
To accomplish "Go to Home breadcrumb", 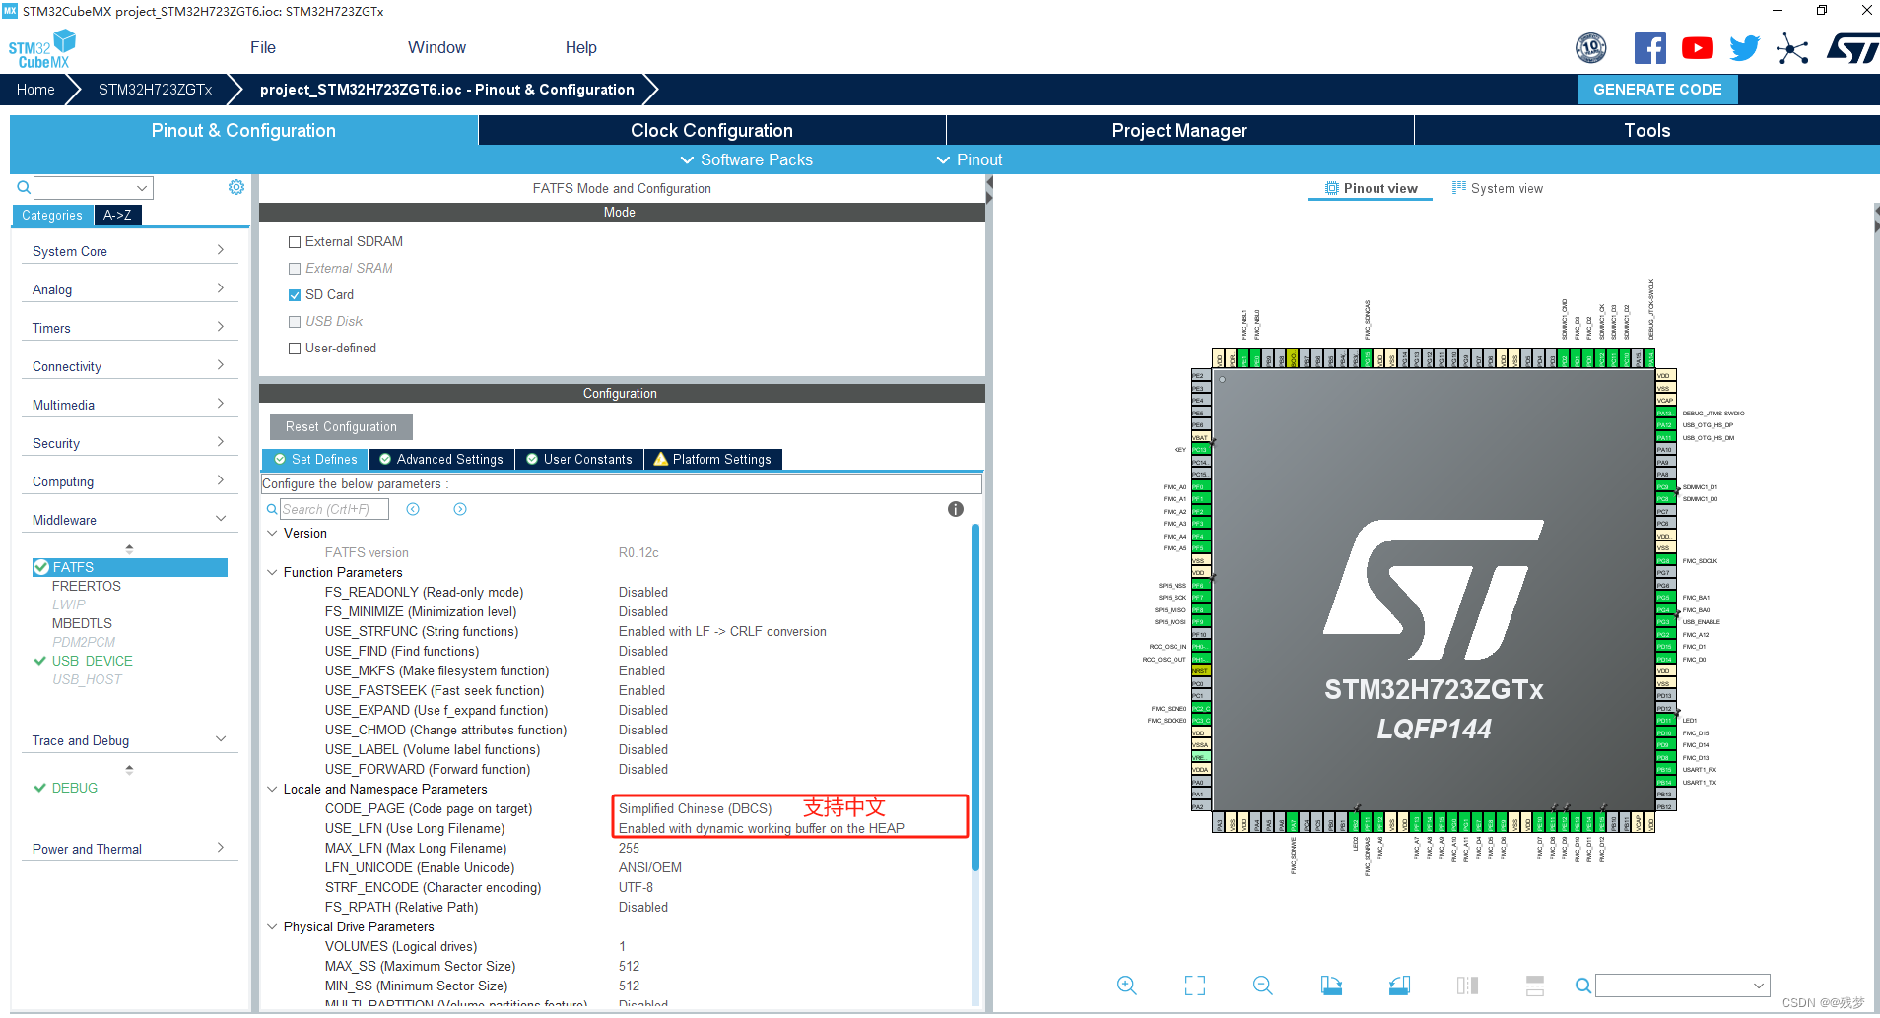I will (35, 90).
